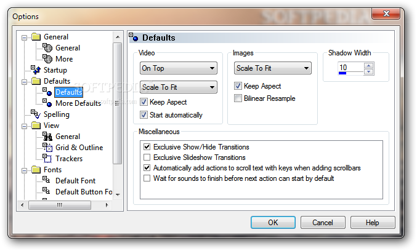Decrease Shadow Width with down arrow

pyautogui.click(x=368, y=72)
